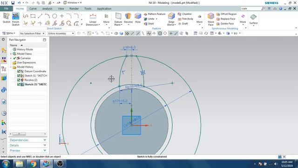Click More in the Feature group
The width and height of the screenshot is (298, 168).
pos(199,20)
